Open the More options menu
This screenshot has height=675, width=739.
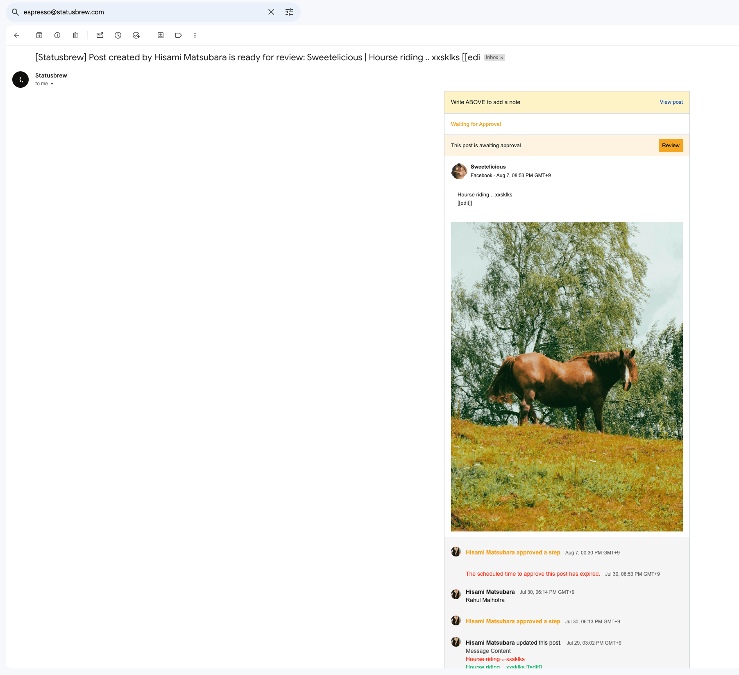[195, 35]
